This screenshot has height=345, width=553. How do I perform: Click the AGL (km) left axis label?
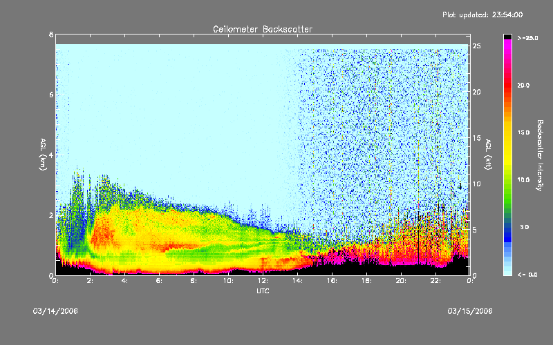coord(42,155)
